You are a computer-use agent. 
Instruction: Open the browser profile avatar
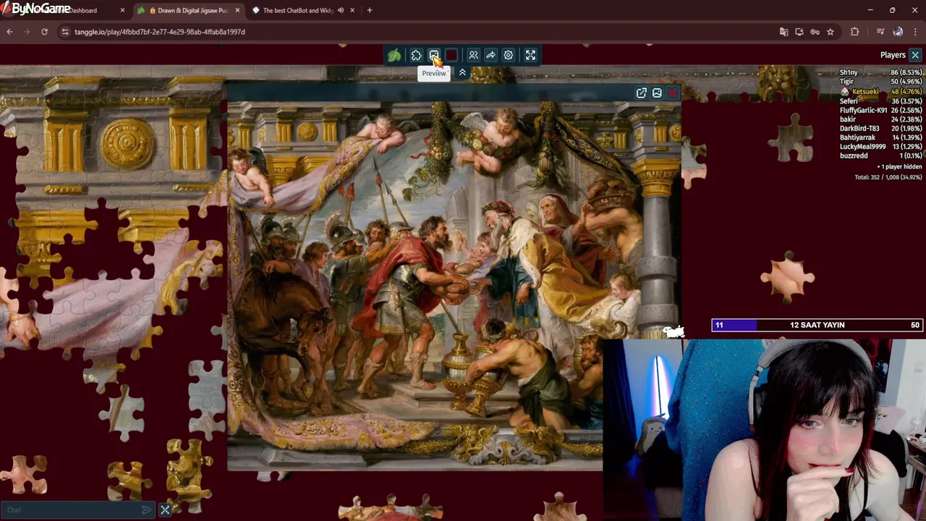tap(898, 32)
